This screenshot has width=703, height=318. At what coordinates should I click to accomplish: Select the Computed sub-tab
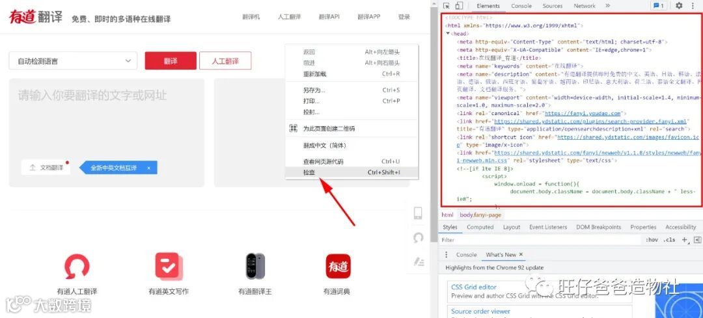click(x=480, y=227)
